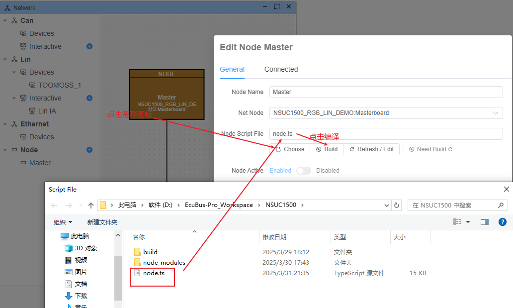Collapse Lin Interactive subtree
Viewport: 513px width, 308px height.
[x=14, y=98]
